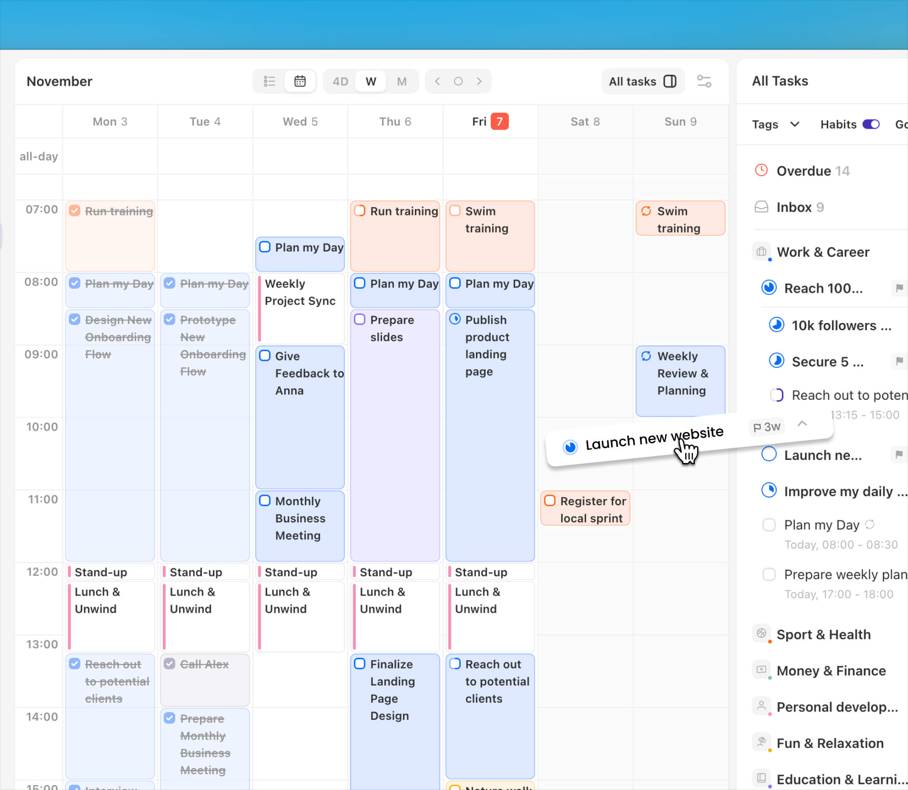The height and width of the screenshot is (790, 908).
Task: Check off Thursday's Prepare slides task
Action: click(360, 319)
